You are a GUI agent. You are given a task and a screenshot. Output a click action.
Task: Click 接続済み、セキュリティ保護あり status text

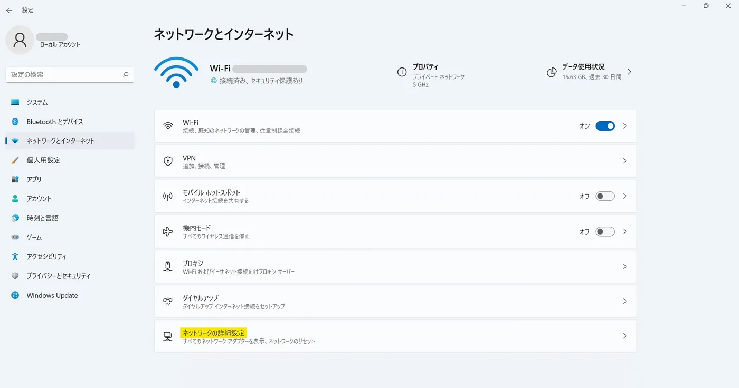[261, 81]
